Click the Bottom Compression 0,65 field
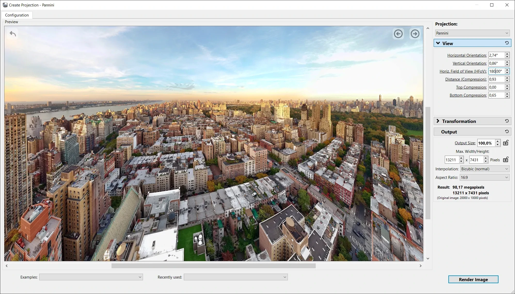 (x=496, y=95)
